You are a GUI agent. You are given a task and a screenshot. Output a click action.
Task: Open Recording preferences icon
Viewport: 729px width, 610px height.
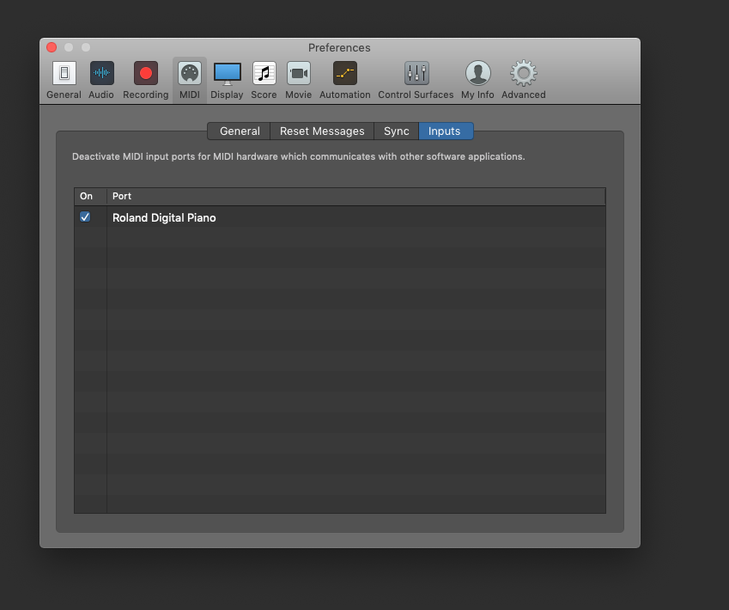pos(145,73)
